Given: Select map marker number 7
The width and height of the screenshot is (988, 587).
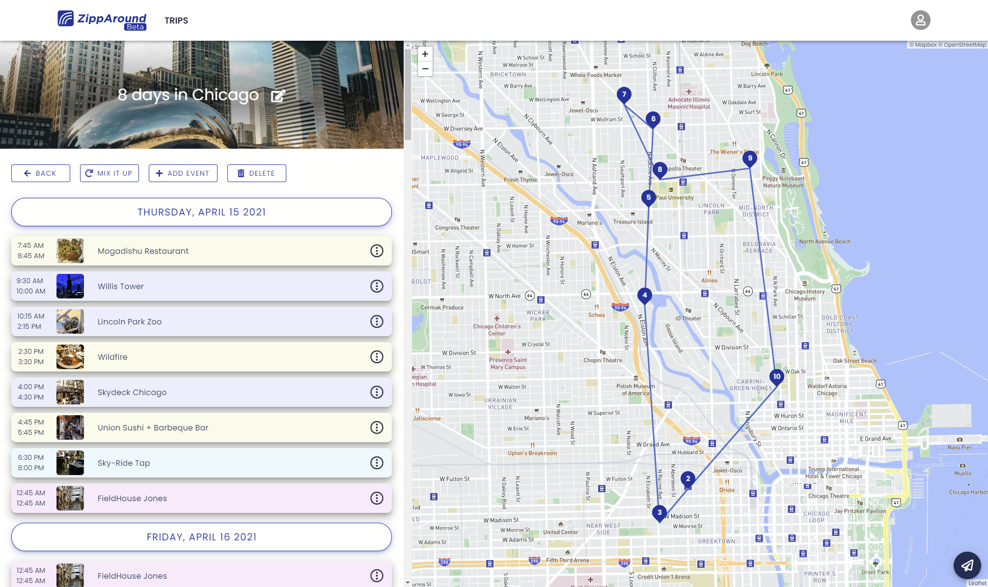Looking at the screenshot, I should [x=624, y=94].
